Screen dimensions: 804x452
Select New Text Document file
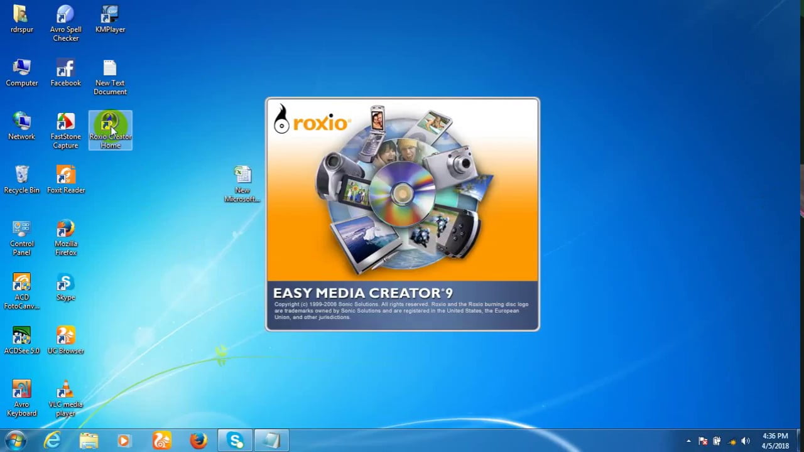[110, 77]
